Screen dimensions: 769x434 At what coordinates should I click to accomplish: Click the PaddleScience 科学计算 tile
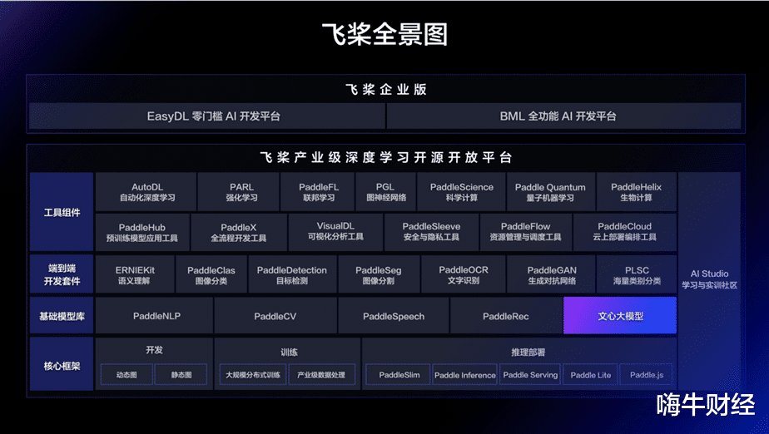tap(462, 192)
